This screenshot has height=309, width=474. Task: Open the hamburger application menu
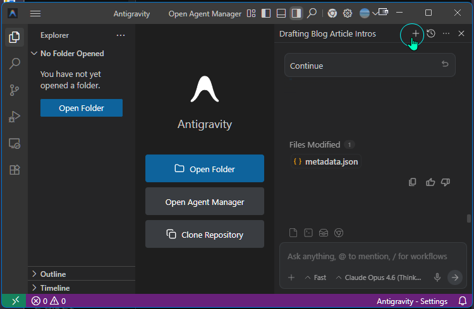pos(35,13)
